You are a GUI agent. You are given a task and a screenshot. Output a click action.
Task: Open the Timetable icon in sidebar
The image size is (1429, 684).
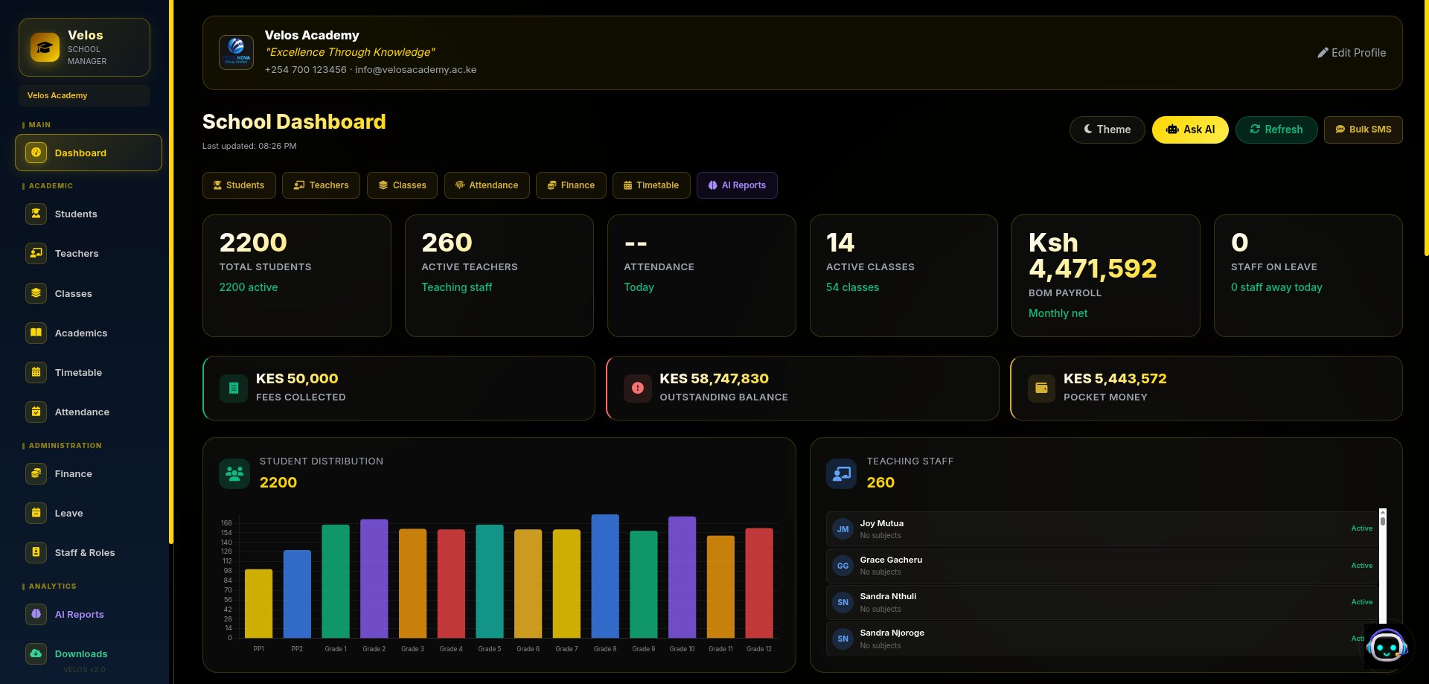[x=36, y=372]
